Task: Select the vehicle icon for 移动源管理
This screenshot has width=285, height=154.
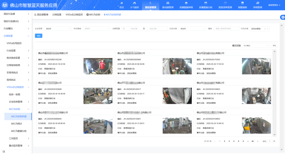Action: (168, 3)
